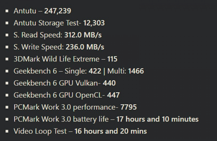Click the bullet next to the Antutu line
This screenshot has height=141, width=217.
pos(7,11)
